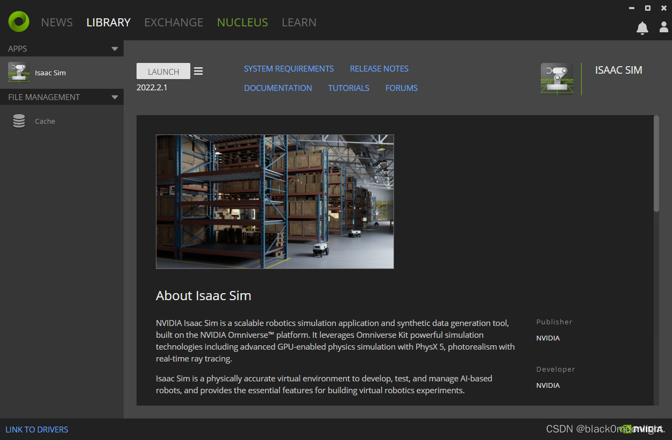Maximize the launcher window
The height and width of the screenshot is (440, 672).
(648, 8)
